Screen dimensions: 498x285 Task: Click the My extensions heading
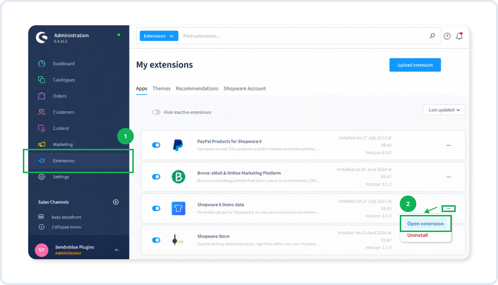pyautogui.click(x=164, y=65)
